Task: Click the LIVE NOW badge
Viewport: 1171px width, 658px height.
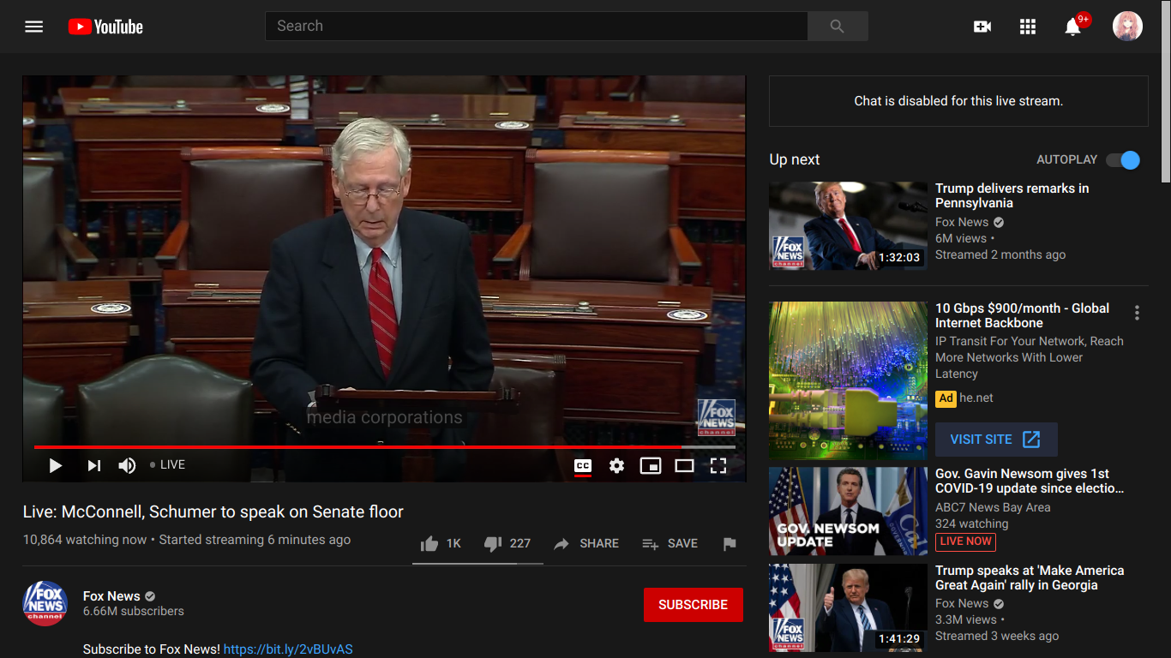Action: pyautogui.click(x=965, y=541)
